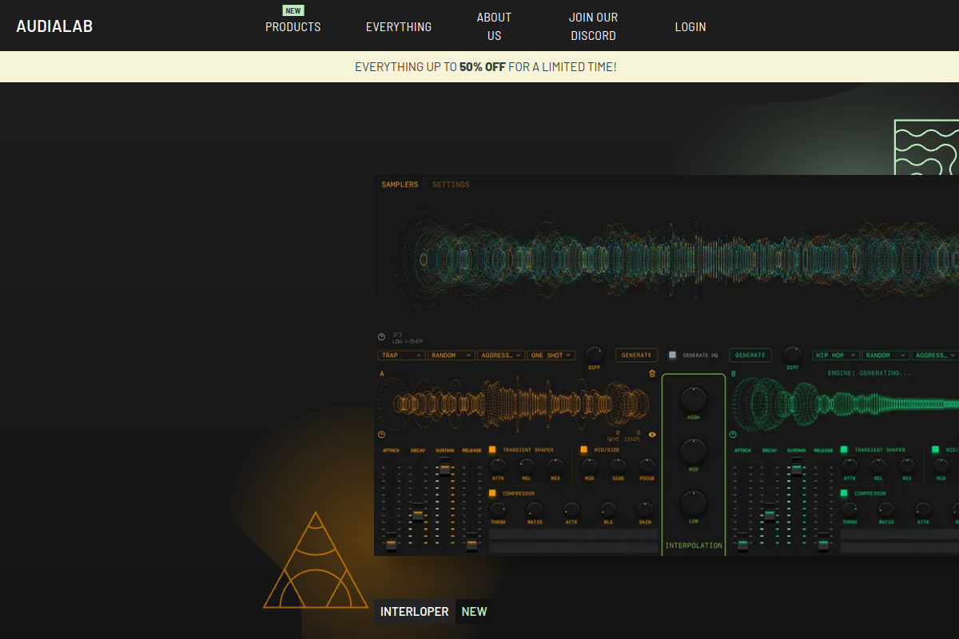This screenshot has height=639, width=959.
Task: Click sampler A's Compressor RLS knob
Action: [608, 510]
